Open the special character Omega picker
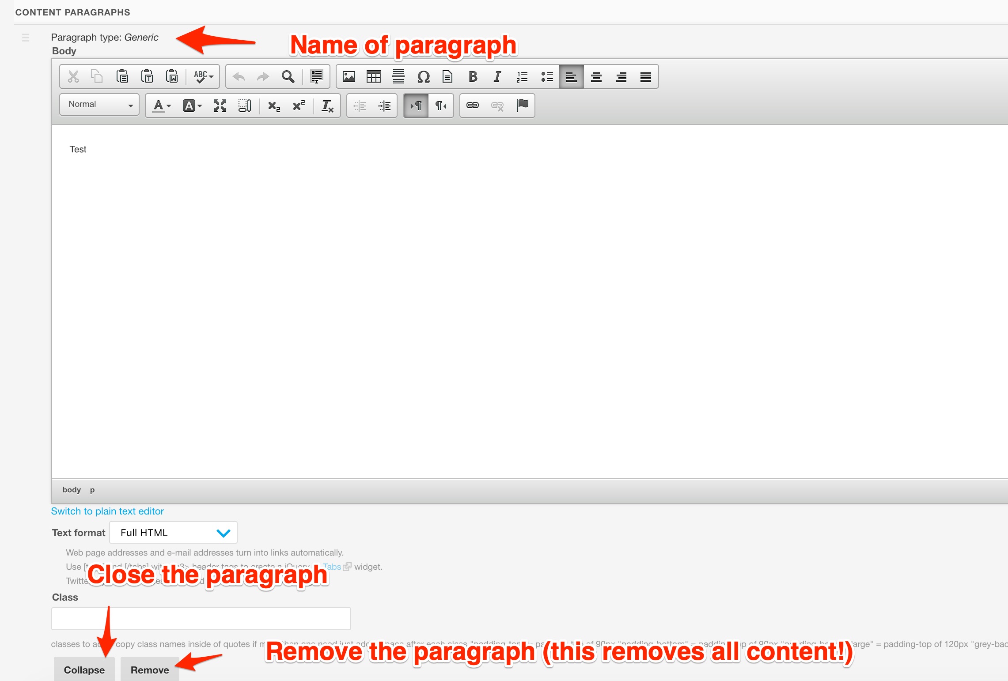Viewport: 1008px width, 681px height. [423, 77]
